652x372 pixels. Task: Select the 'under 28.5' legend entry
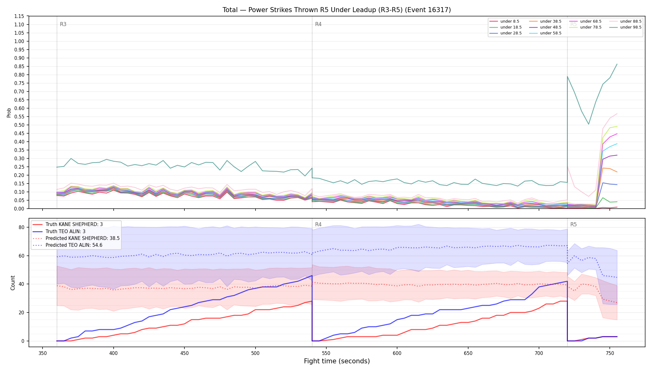pyautogui.click(x=505, y=33)
